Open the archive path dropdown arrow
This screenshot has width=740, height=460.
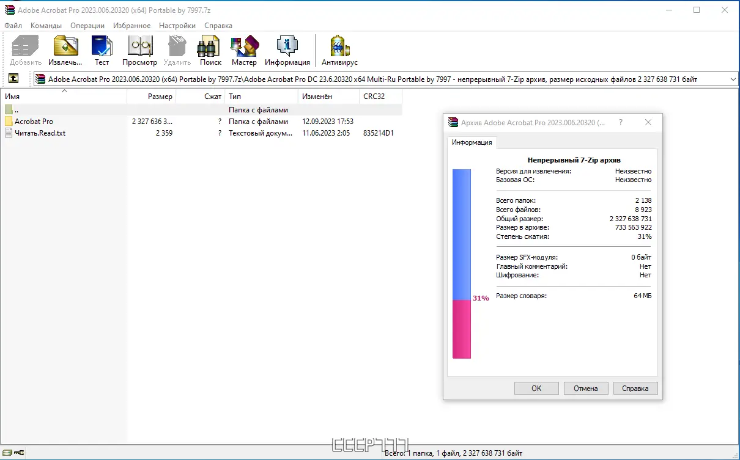732,78
